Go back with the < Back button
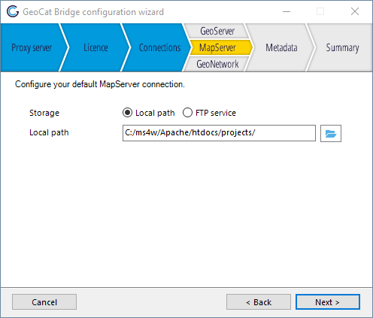This screenshot has height=318, width=373. pos(259,302)
